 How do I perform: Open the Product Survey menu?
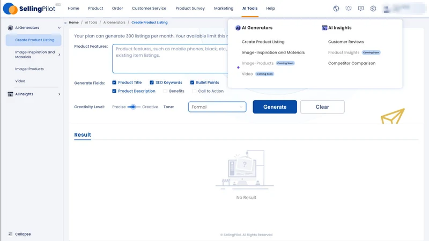click(x=190, y=9)
